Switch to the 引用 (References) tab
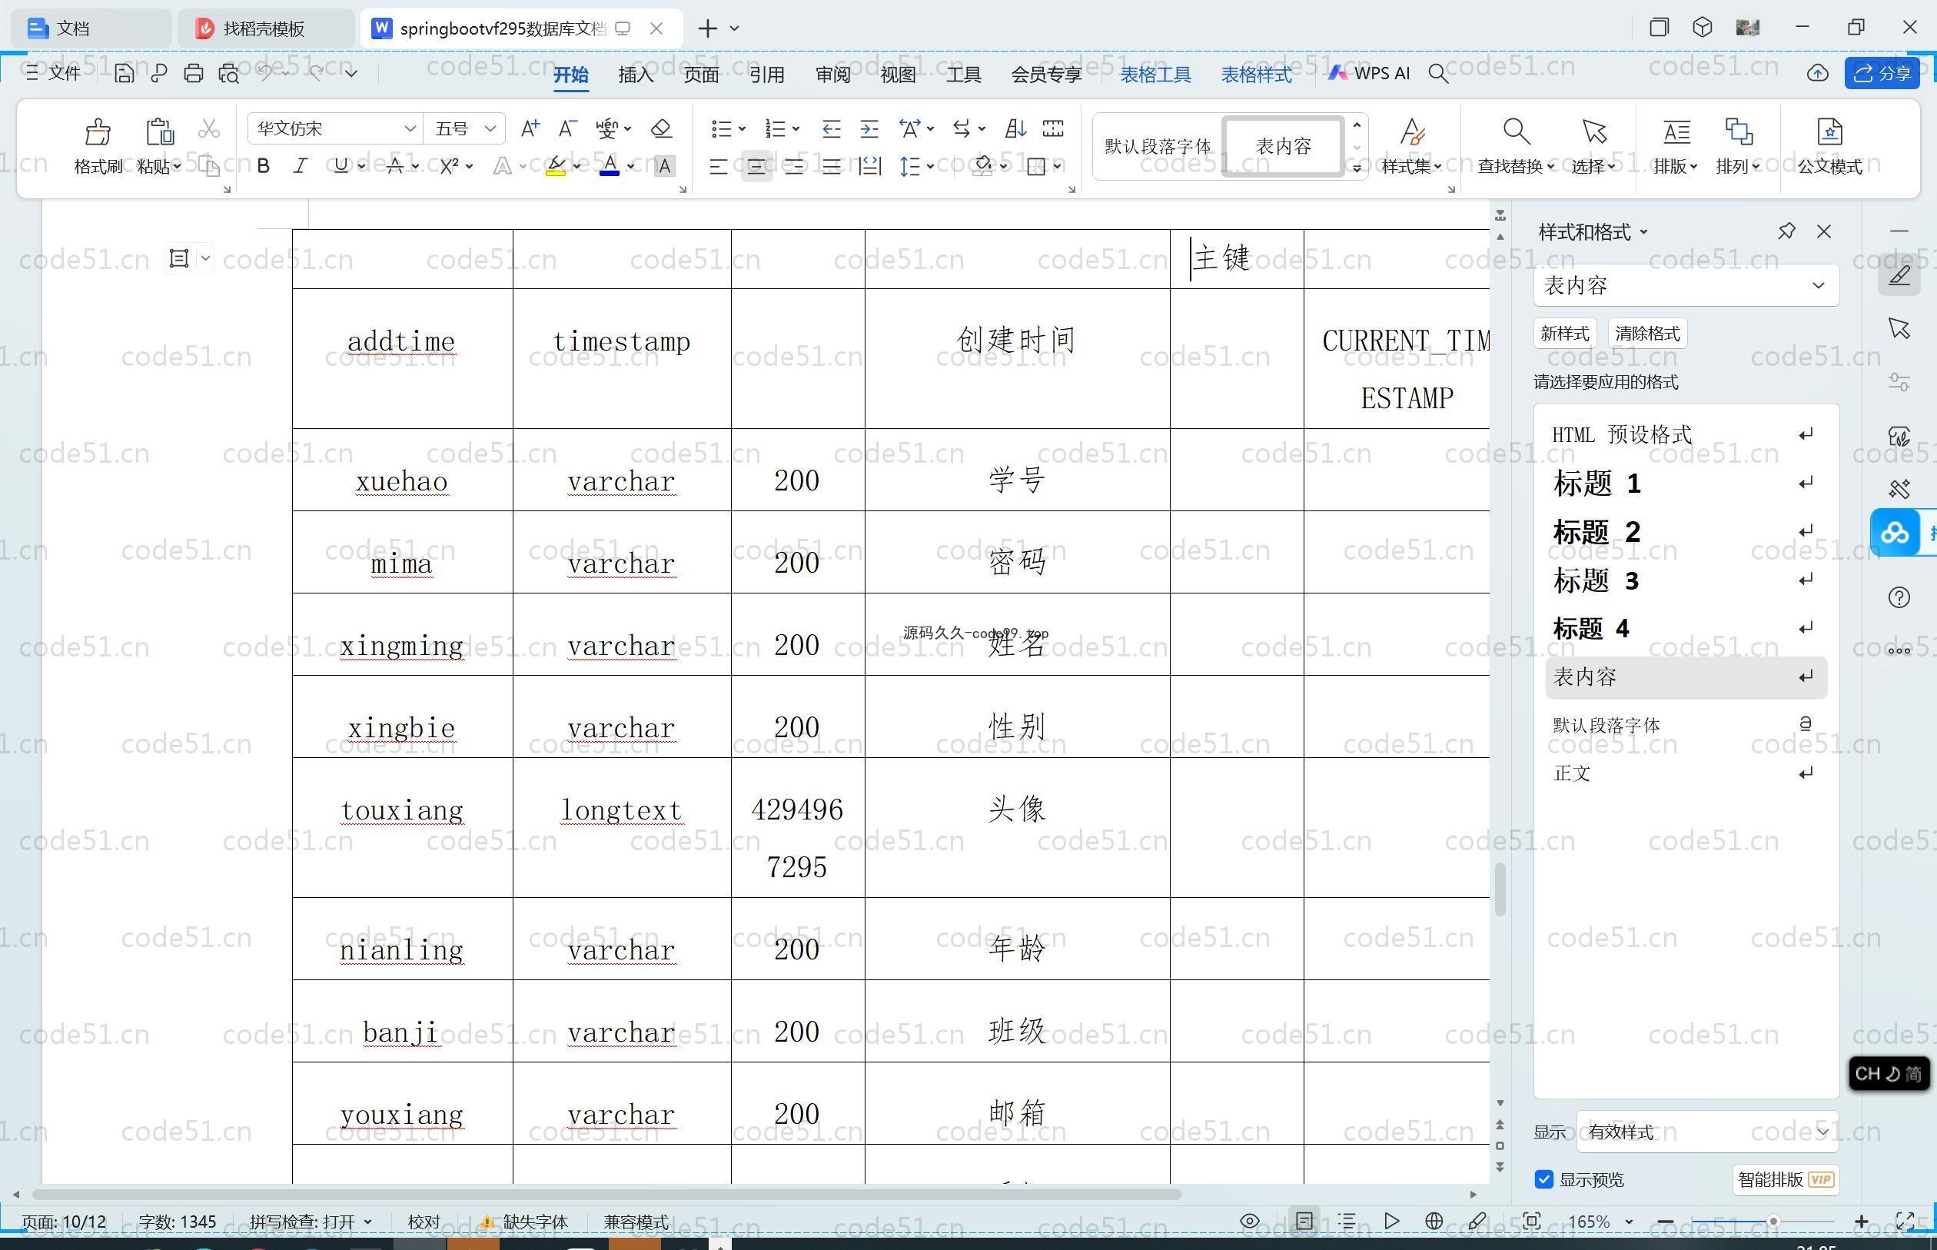Image resolution: width=1937 pixels, height=1250 pixels. click(x=766, y=74)
